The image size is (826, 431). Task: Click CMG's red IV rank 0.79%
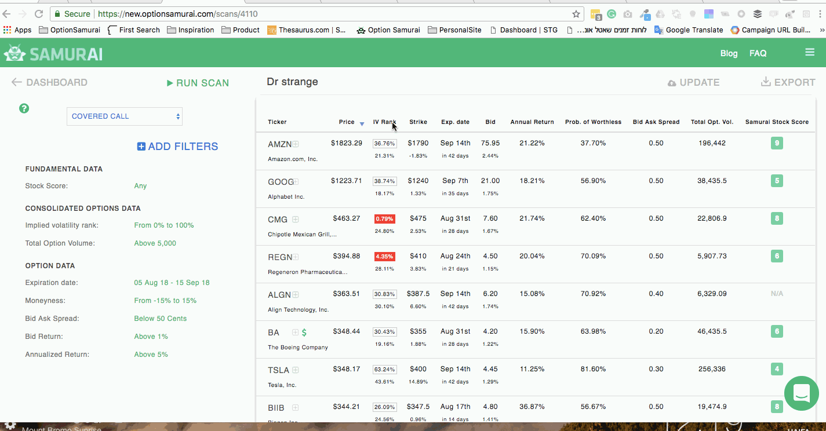coord(384,219)
